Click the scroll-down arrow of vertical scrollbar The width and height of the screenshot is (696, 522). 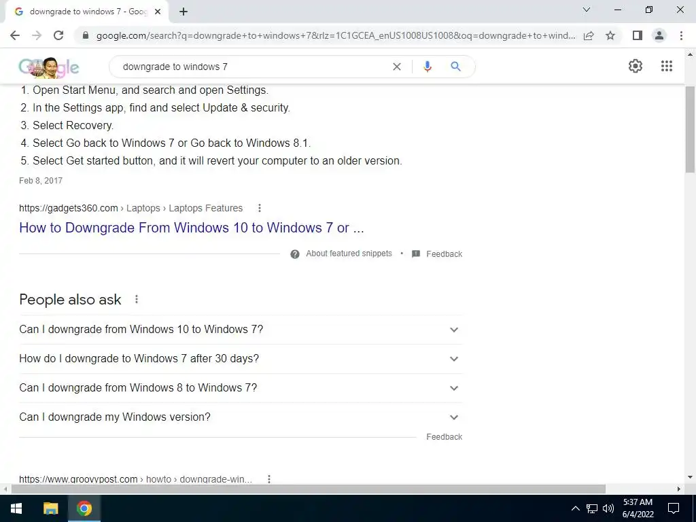click(691, 478)
